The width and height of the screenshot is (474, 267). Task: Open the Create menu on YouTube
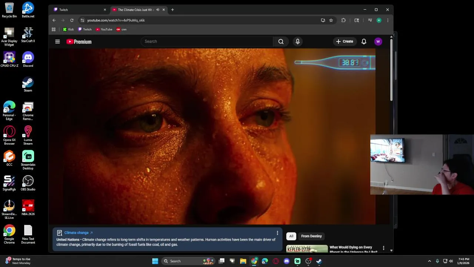coord(344,42)
